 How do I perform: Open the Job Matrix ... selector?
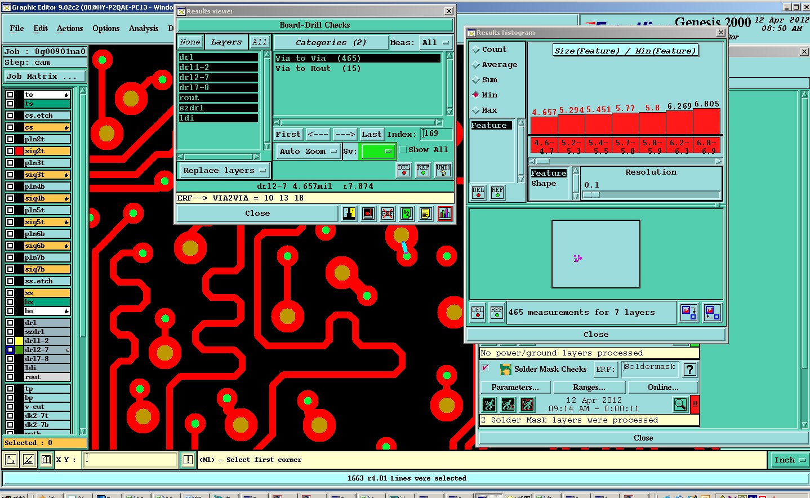tap(46, 76)
